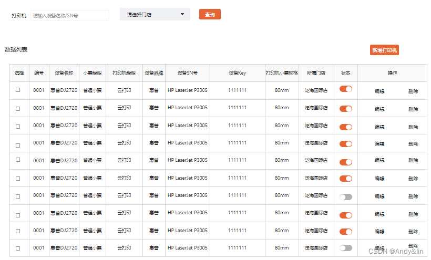Screen dimensions: 431x260
Task: Click 编辑 in the third row
Action: 379,127
